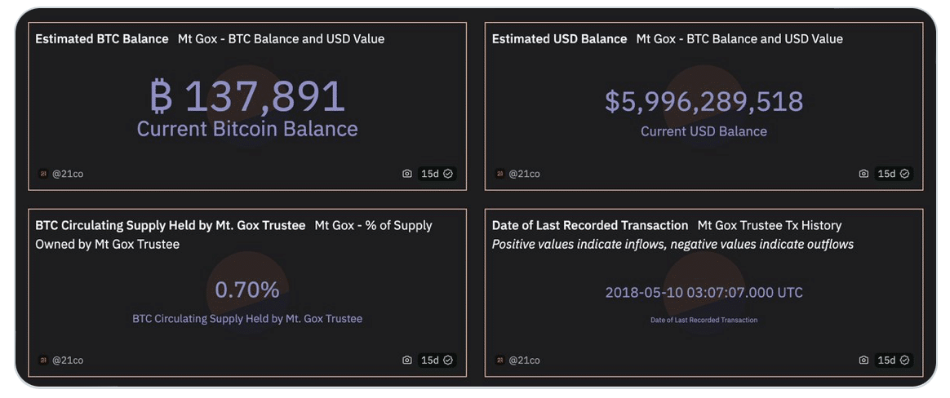The height and width of the screenshot is (398, 950).
Task: Click the Estimated BTC Balance title
Action: pyautogui.click(x=101, y=38)
